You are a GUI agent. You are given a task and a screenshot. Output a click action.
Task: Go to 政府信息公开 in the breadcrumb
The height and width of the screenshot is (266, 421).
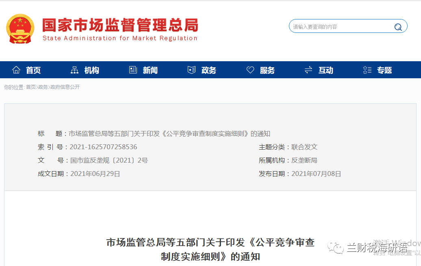(65, 87)
